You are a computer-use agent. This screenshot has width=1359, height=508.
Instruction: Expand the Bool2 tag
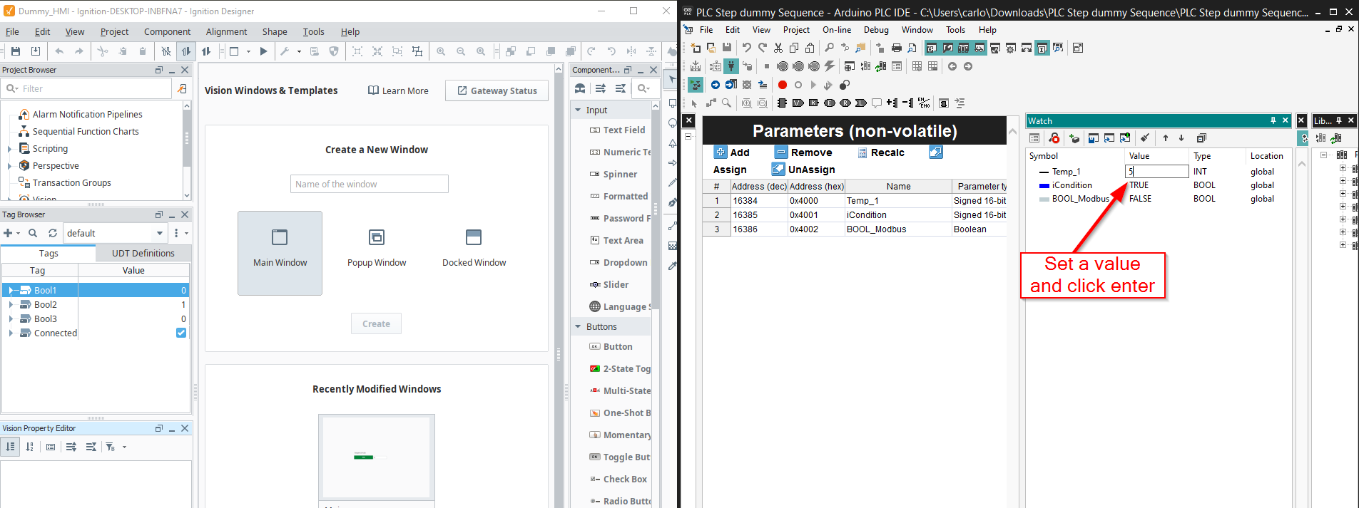click(11, 304)
